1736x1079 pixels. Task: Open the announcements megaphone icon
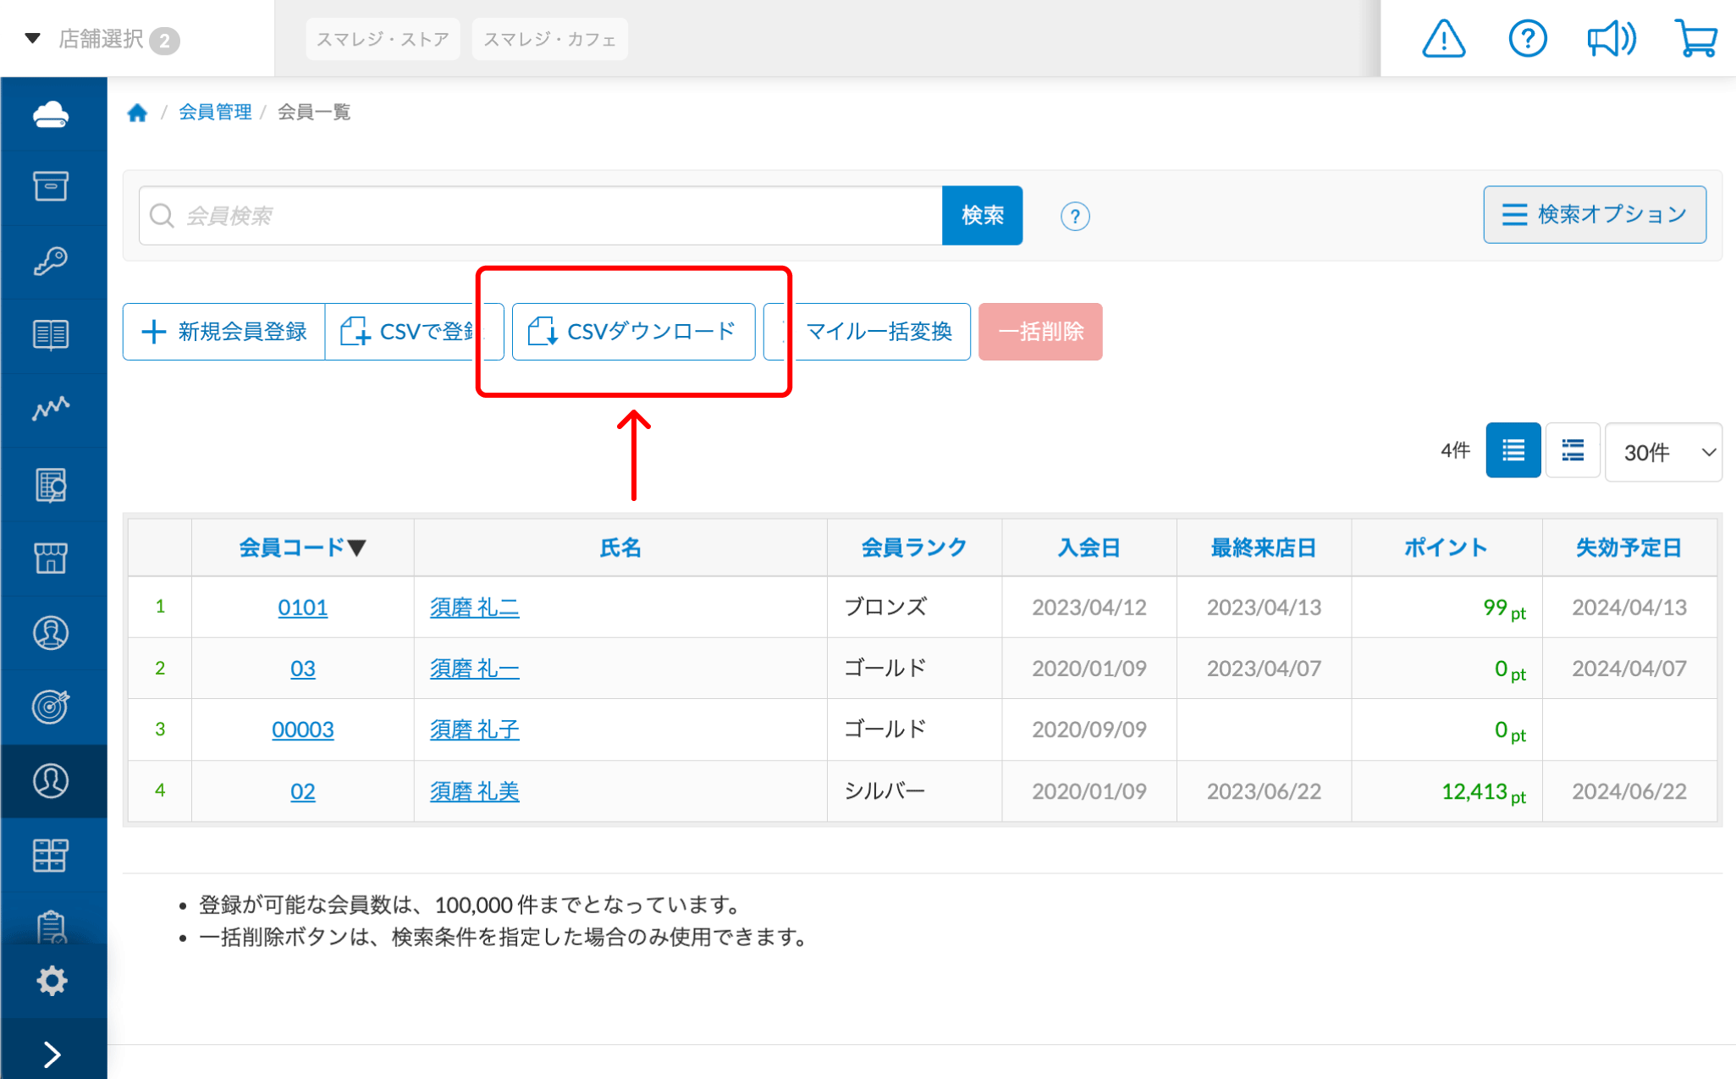coord(1611,39)
